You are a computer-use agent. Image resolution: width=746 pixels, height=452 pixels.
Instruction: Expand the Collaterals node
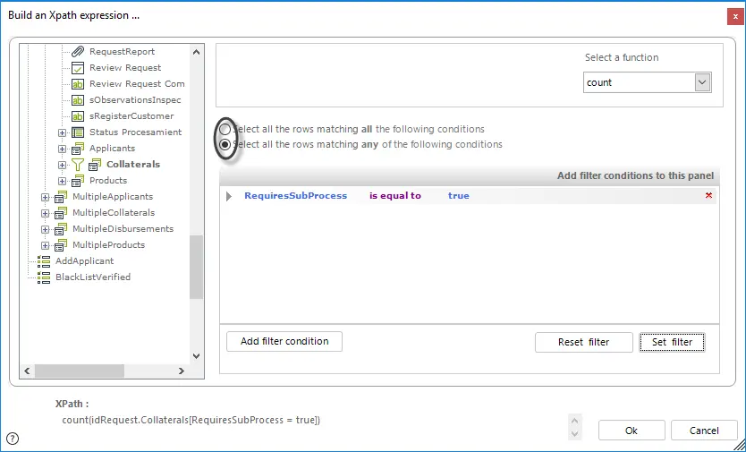62,165
